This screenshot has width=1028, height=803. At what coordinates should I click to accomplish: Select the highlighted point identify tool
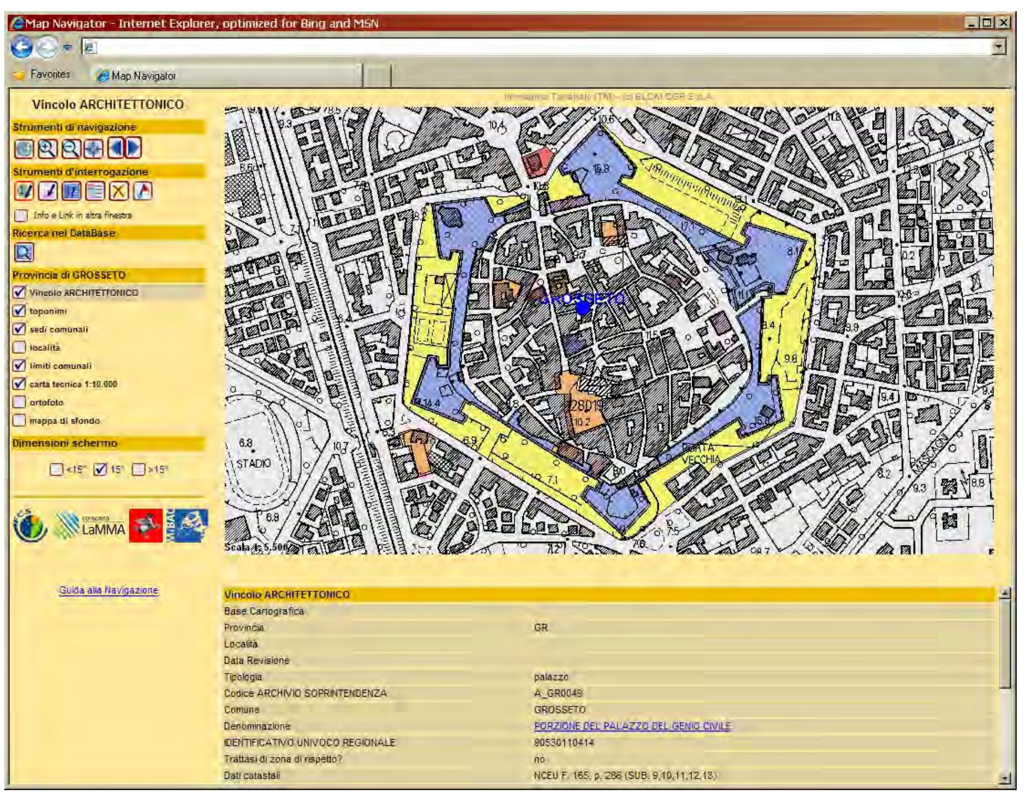pyautogui.click(x=24, y=192)
